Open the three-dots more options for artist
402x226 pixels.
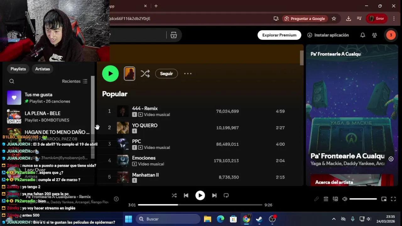(188, 73)
